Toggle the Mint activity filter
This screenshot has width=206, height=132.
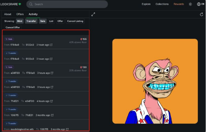(x=20, y=21)
